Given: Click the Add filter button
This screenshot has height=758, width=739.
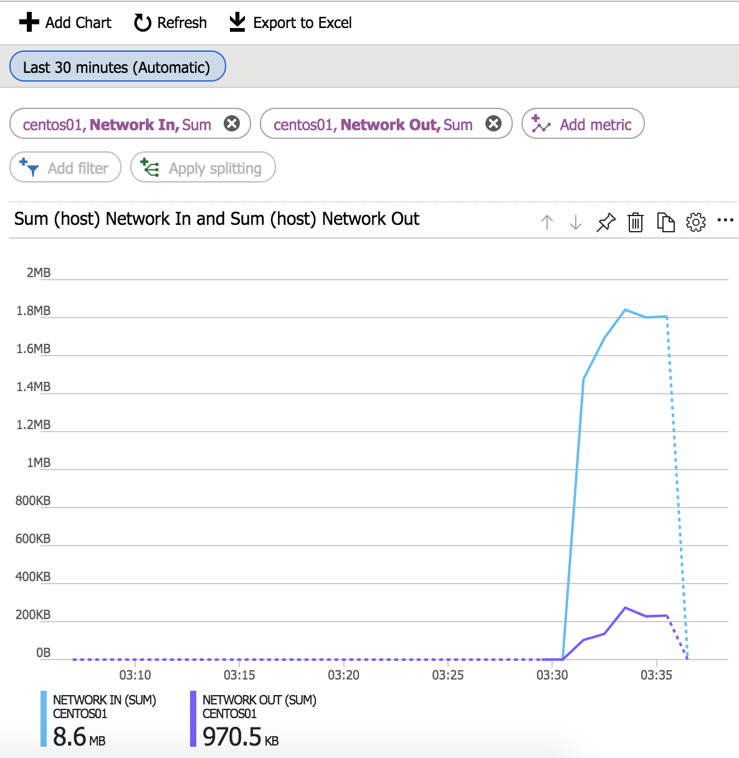Looking at the screenshot, I should click(x=65, y=168).
